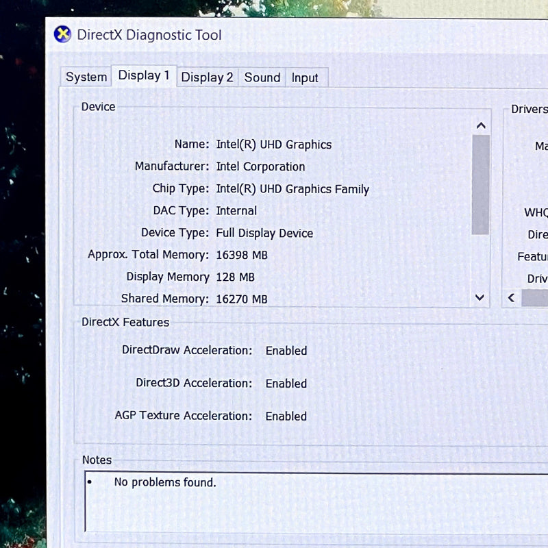The height and width of the screenshot is (548, 548).
Task: Click the Approx. Total Memory value 16398 MB
Action: (242, 255)
